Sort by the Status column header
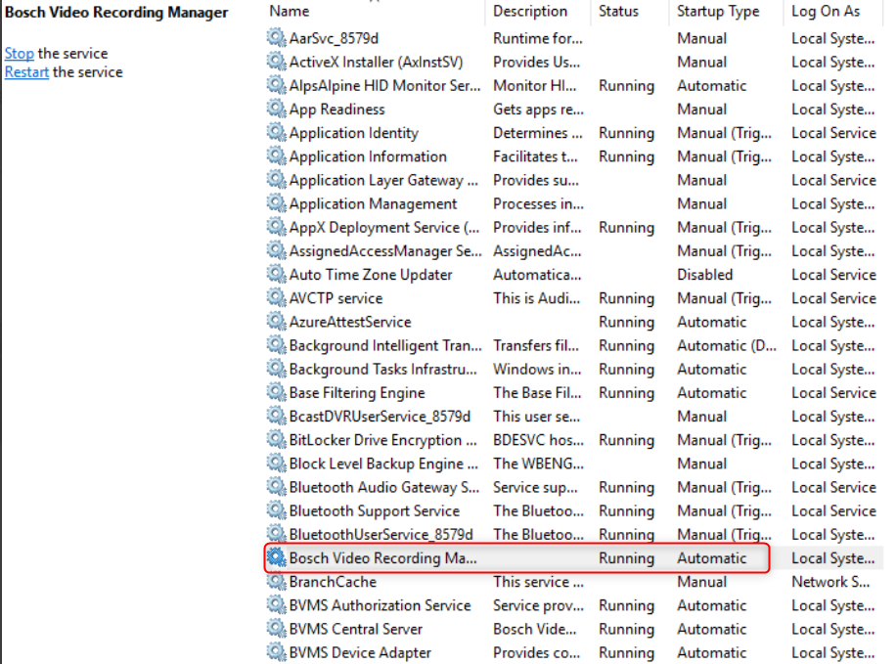The height and width of the screenshot is (664, 896). (x=618, y=11)
